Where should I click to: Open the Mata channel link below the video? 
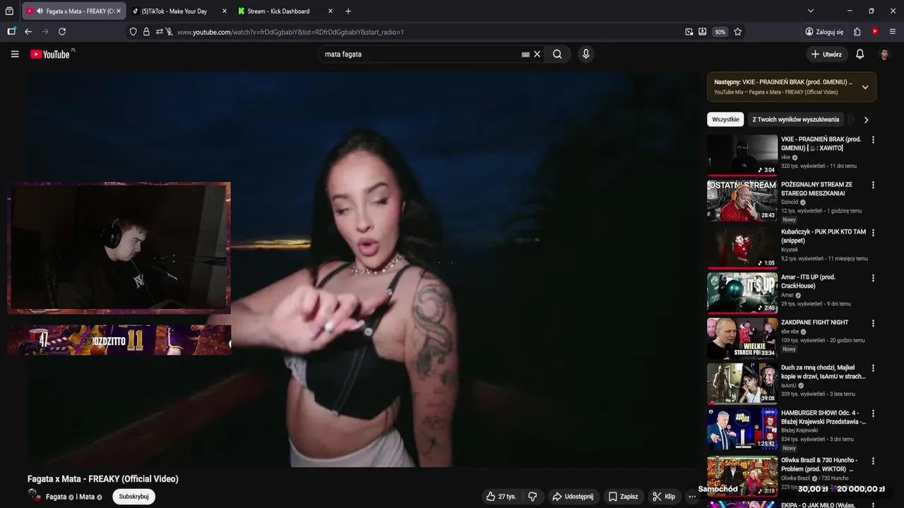[87, 497]
